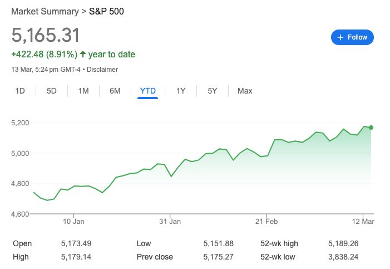Switch to the 5D range tab

pos(52,91)
